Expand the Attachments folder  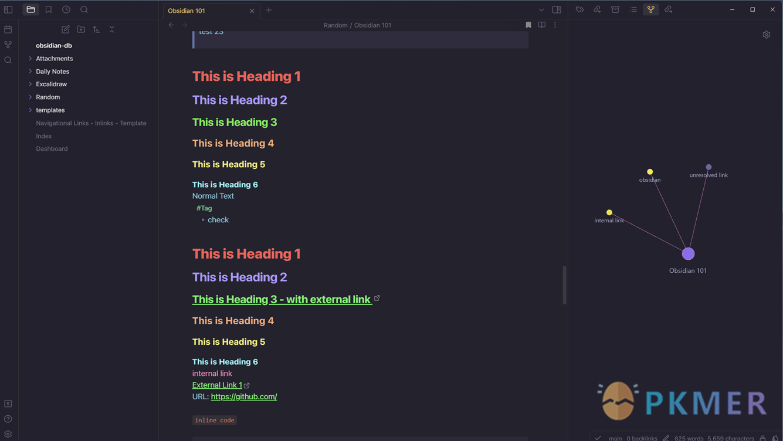[54, 59]
